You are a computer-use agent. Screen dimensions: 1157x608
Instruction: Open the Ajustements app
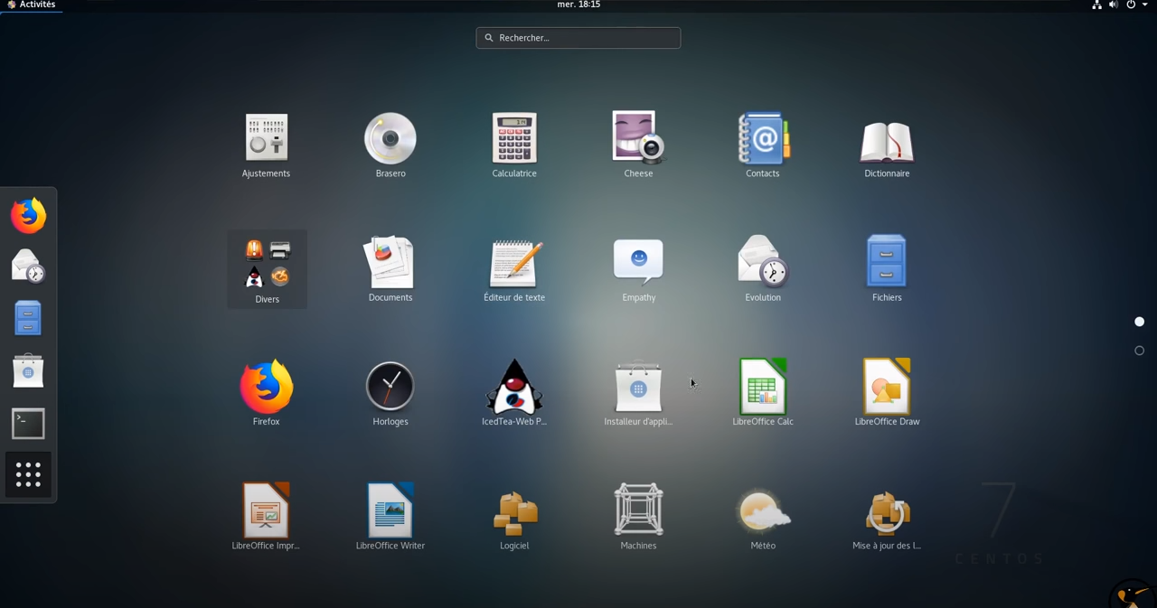pos(266,145)
